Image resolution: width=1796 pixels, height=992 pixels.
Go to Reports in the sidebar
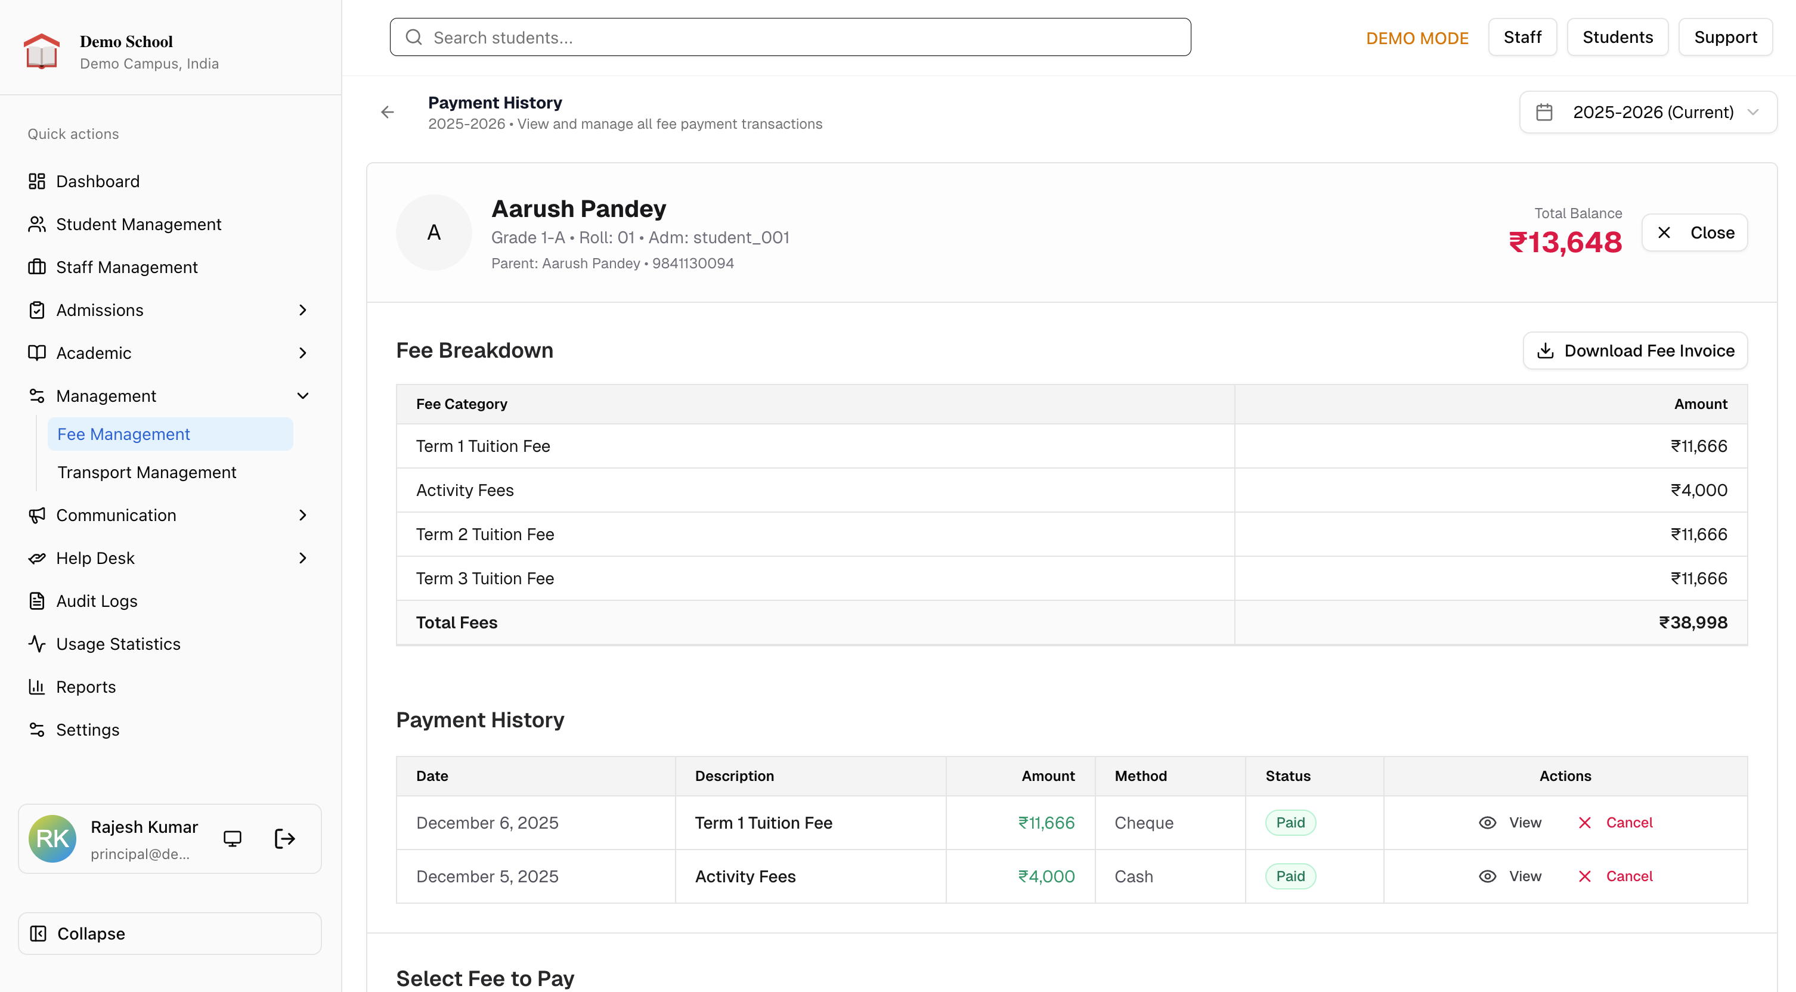coord(86,687)
